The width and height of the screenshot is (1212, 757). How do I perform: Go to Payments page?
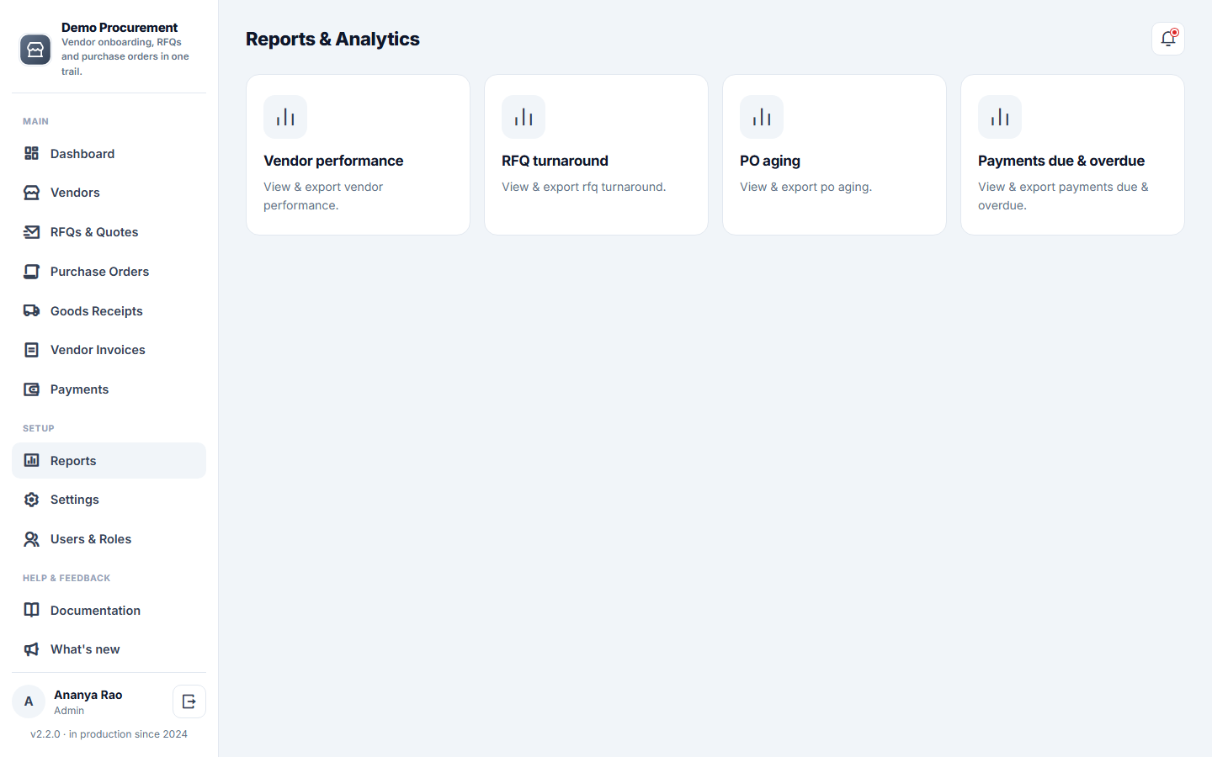pyautogui.click(x=109, y=389)
